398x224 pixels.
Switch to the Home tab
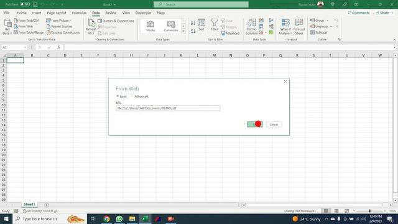point(22,12)
